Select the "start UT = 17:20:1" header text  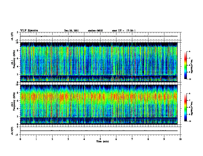click(x=124, y=31)
